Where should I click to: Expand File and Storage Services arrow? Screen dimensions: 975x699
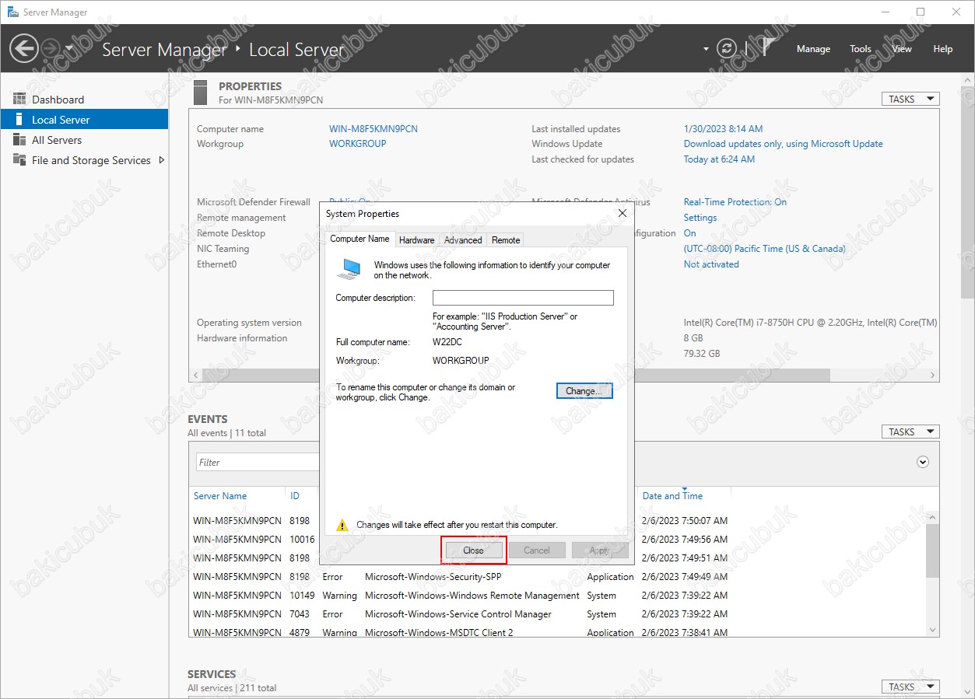point(161,160)
